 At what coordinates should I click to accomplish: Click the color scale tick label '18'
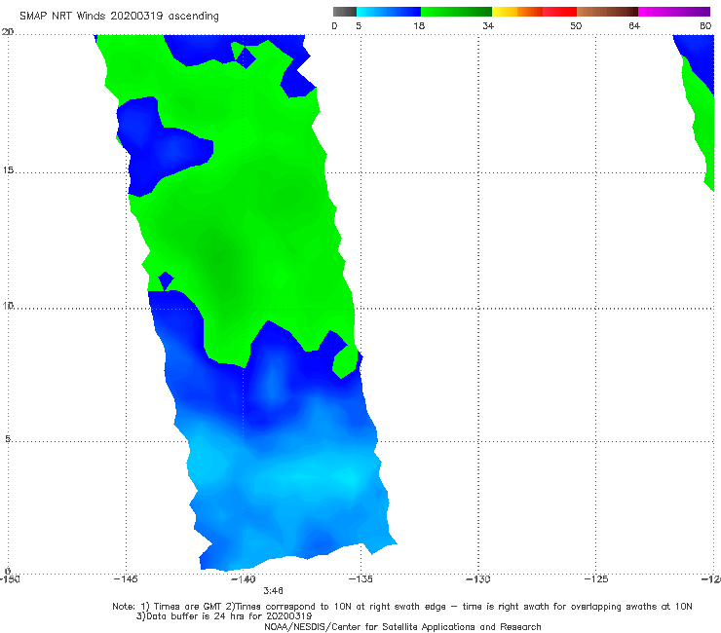[x=419, y=25]
